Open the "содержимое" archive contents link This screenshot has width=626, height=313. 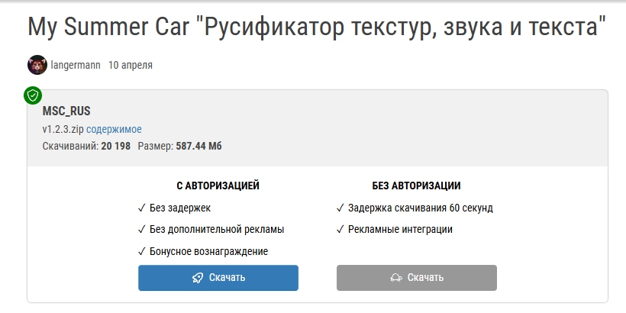114,129
